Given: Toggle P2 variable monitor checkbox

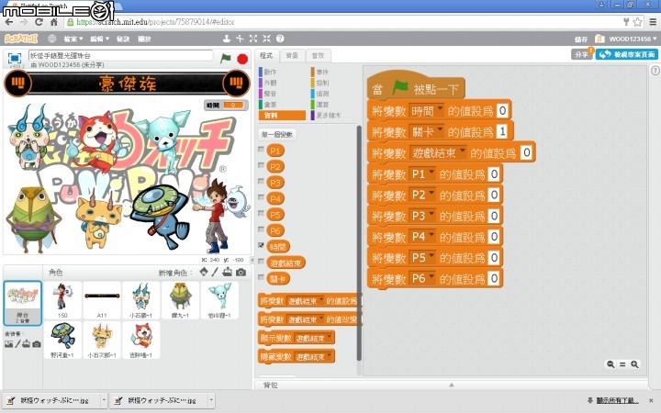Looking at the screenshot, I should (x=261, y=165).
